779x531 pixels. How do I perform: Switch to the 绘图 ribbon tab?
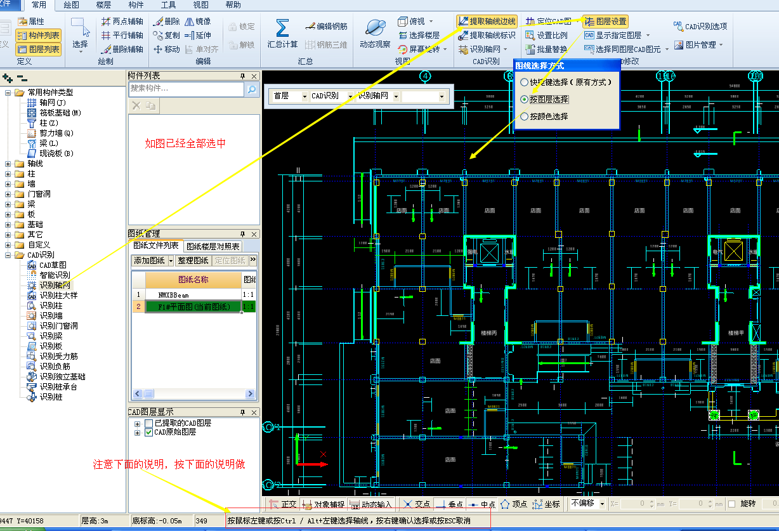point(72,5)
